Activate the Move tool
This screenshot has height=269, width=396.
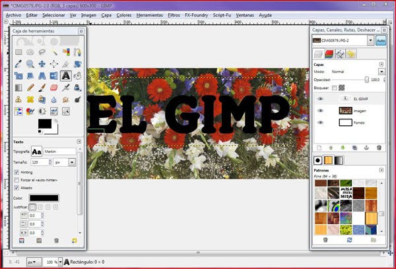pyautogui.click(x=42, y=64)
